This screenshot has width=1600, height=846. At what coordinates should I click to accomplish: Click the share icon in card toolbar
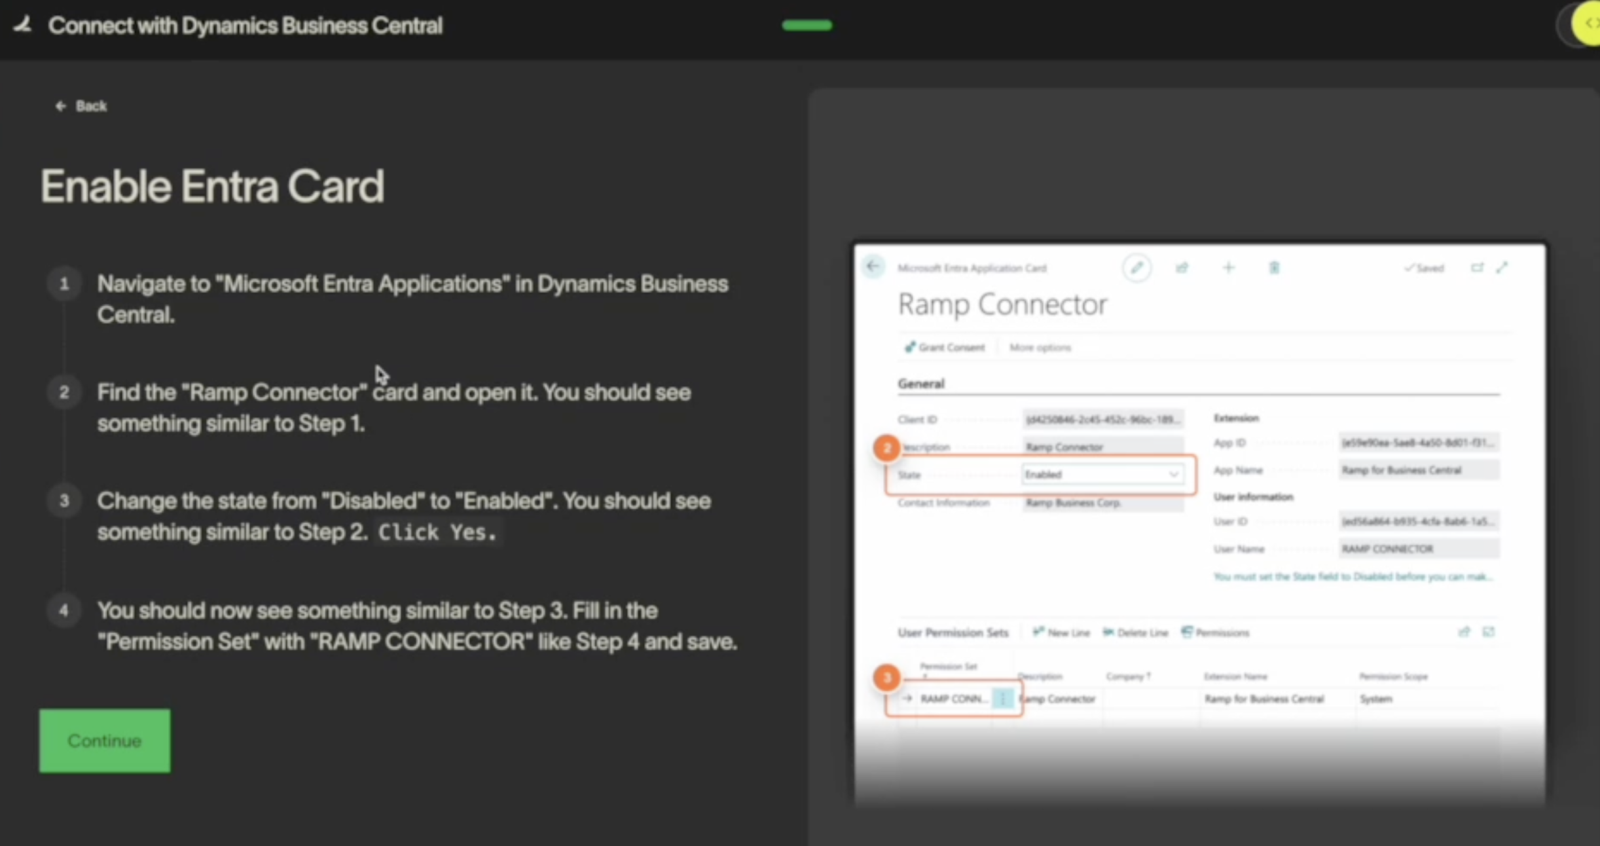(x=1182, y=268)
